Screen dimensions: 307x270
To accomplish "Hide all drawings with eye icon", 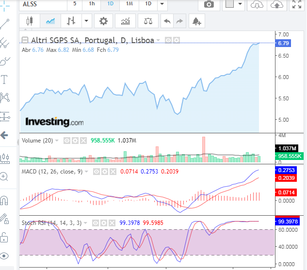I will click(x=4, y=255).
